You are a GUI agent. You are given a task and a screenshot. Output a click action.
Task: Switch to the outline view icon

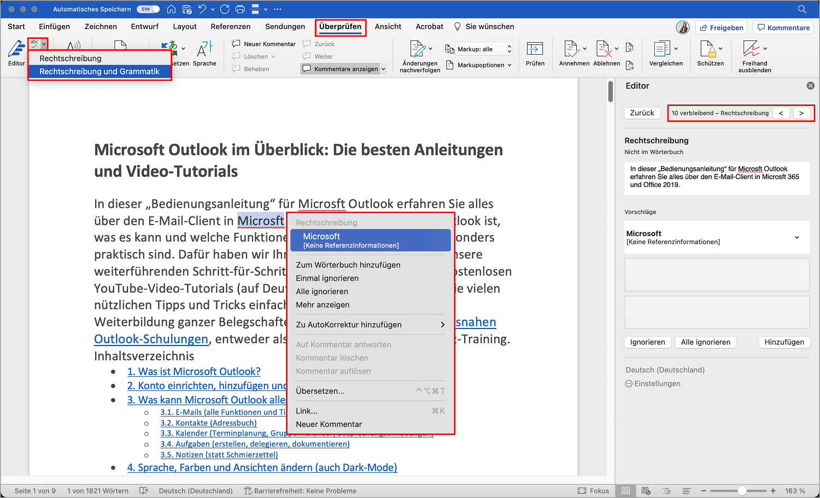click(666, 491)
